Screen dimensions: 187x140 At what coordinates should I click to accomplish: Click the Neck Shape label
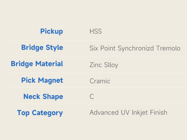pyautogui.click(x=43, y=96)
